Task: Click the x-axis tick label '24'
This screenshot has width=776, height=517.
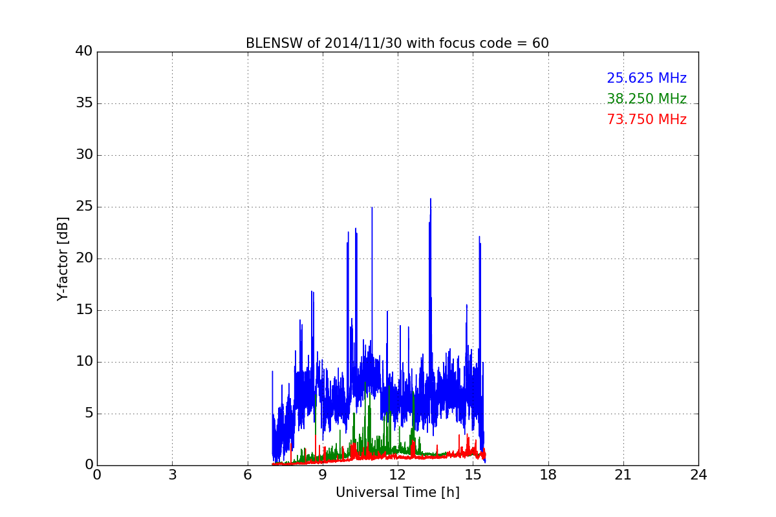Action: click(x=698, y=475)
